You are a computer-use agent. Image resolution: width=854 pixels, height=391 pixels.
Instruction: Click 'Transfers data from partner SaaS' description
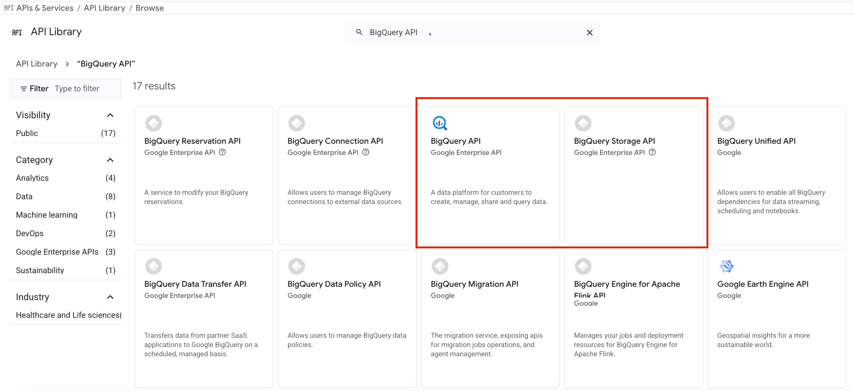point(201,344)
